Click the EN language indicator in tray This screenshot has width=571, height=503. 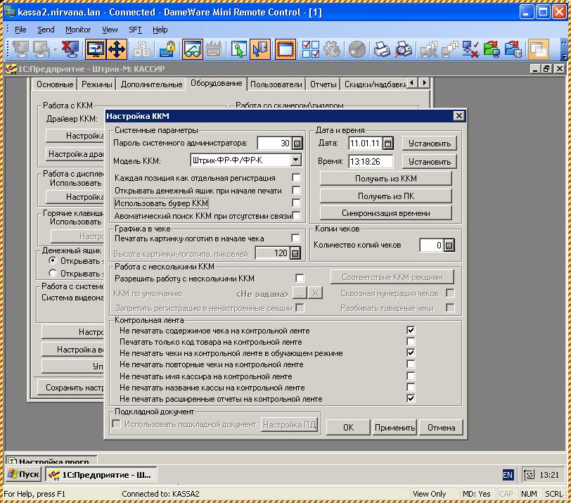point(507,475)
